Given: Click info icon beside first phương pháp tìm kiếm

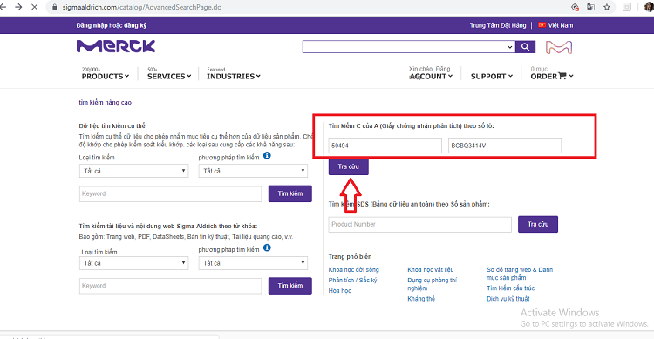Looking at the screenshot, I should pos(267,155).
